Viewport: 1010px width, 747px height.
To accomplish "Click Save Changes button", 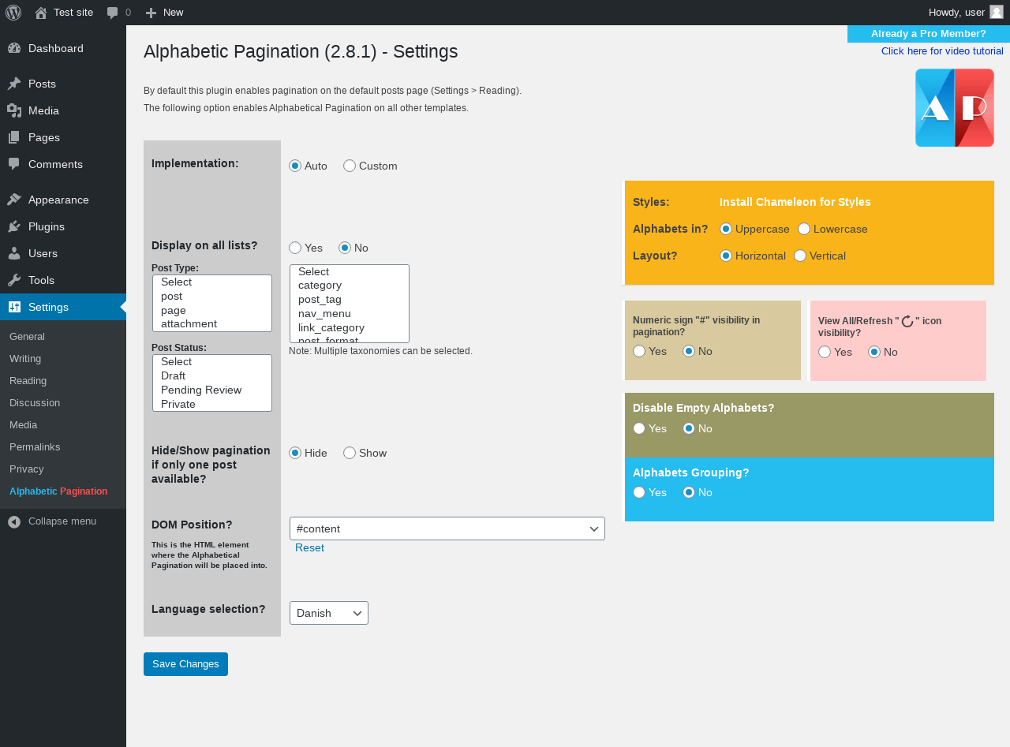I will pos(185,664).
